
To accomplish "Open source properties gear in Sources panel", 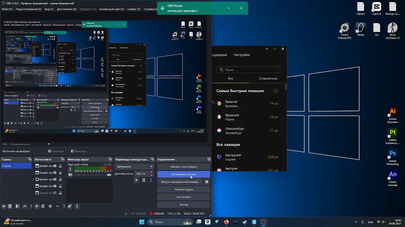I will pyautogui.click(x=50, y=206).
